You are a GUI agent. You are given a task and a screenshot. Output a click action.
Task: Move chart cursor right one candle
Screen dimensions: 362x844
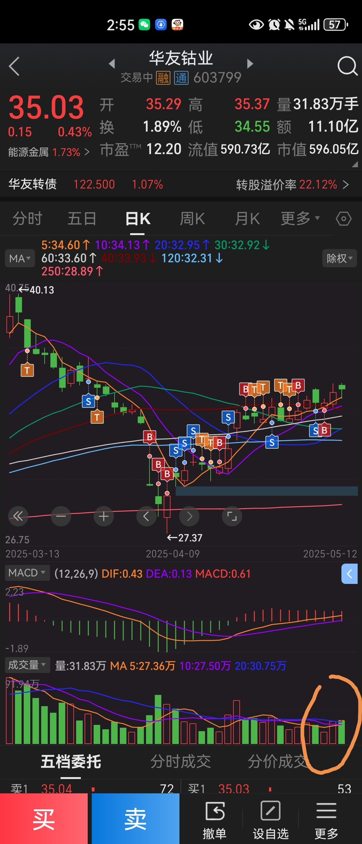pos(189,516)
